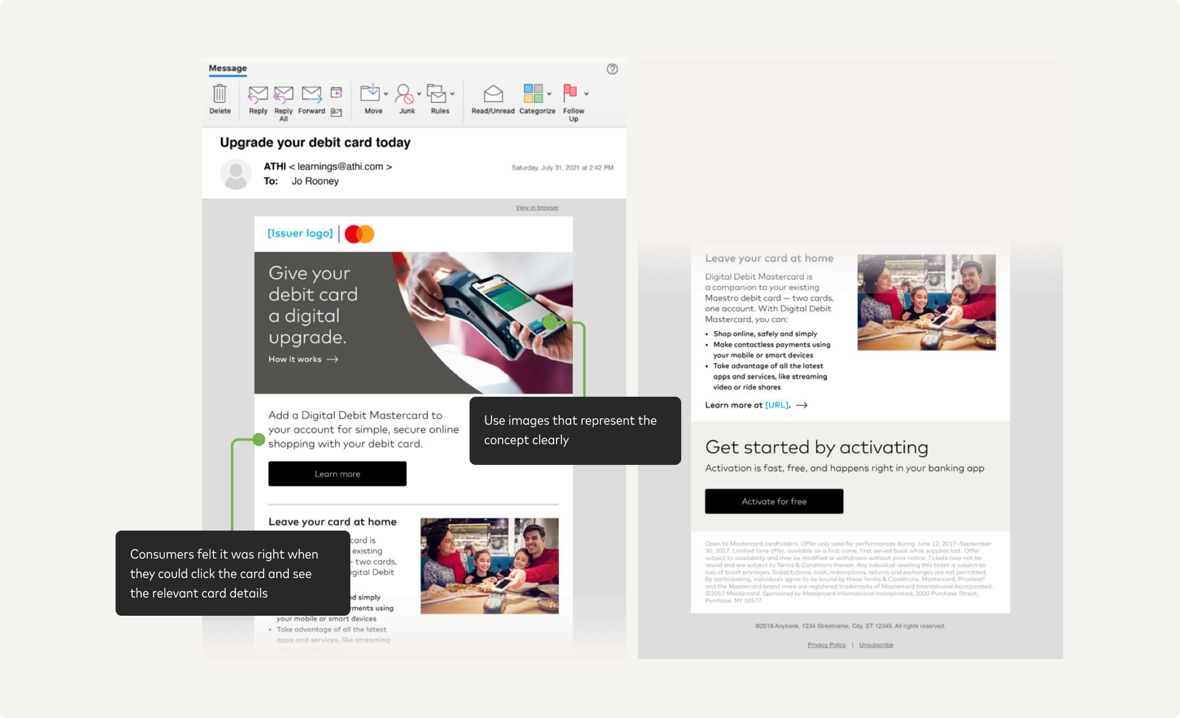Select the Message ribbon tab
The width and height of the screenshot is (1180, 718).
[x=228, y=68]
